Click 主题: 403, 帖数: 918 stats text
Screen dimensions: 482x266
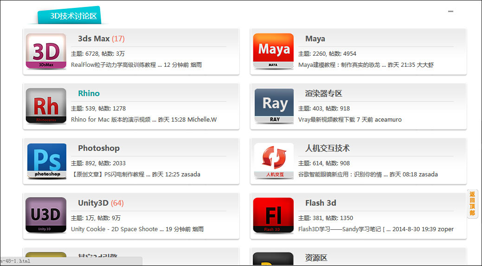click(324, 109)
